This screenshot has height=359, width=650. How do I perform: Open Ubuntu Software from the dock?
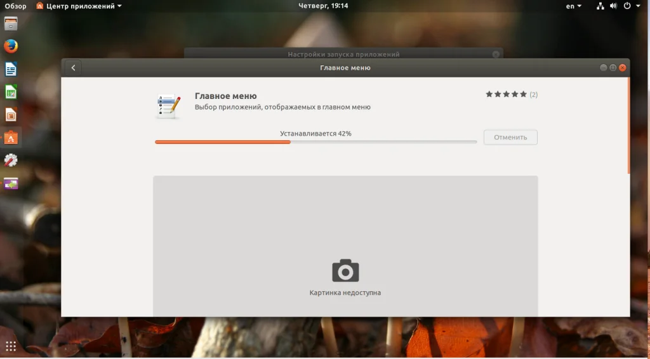(x=11, y=138)
